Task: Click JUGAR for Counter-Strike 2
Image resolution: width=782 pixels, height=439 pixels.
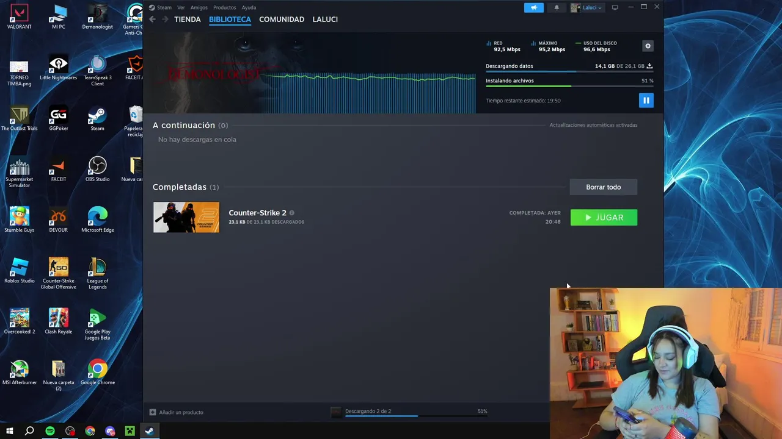Action: pos(604,218)
